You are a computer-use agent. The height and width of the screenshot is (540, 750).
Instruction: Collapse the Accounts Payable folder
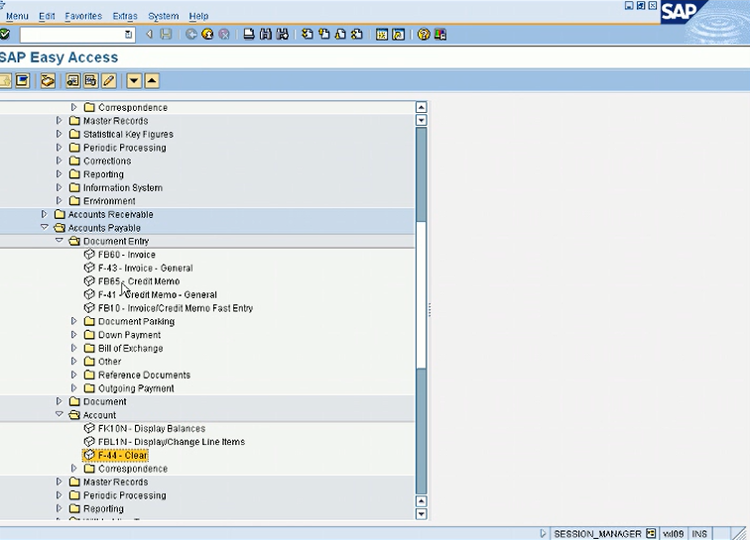pos(45,228)
